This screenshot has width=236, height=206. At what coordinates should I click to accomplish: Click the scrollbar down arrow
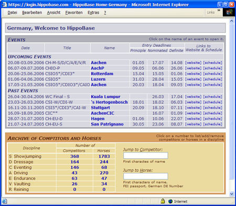point(232,194)
